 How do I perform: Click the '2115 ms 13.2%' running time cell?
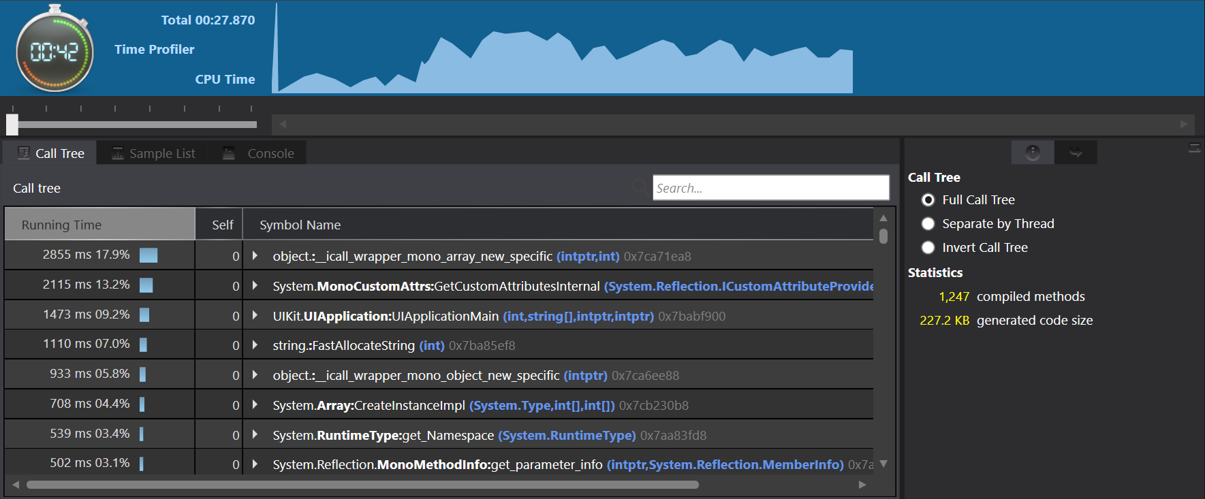99,285
